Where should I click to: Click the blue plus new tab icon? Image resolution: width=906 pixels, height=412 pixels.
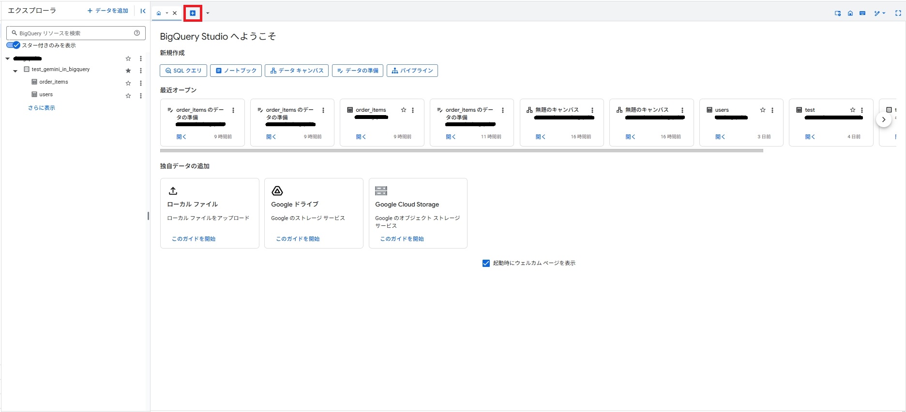193,13
